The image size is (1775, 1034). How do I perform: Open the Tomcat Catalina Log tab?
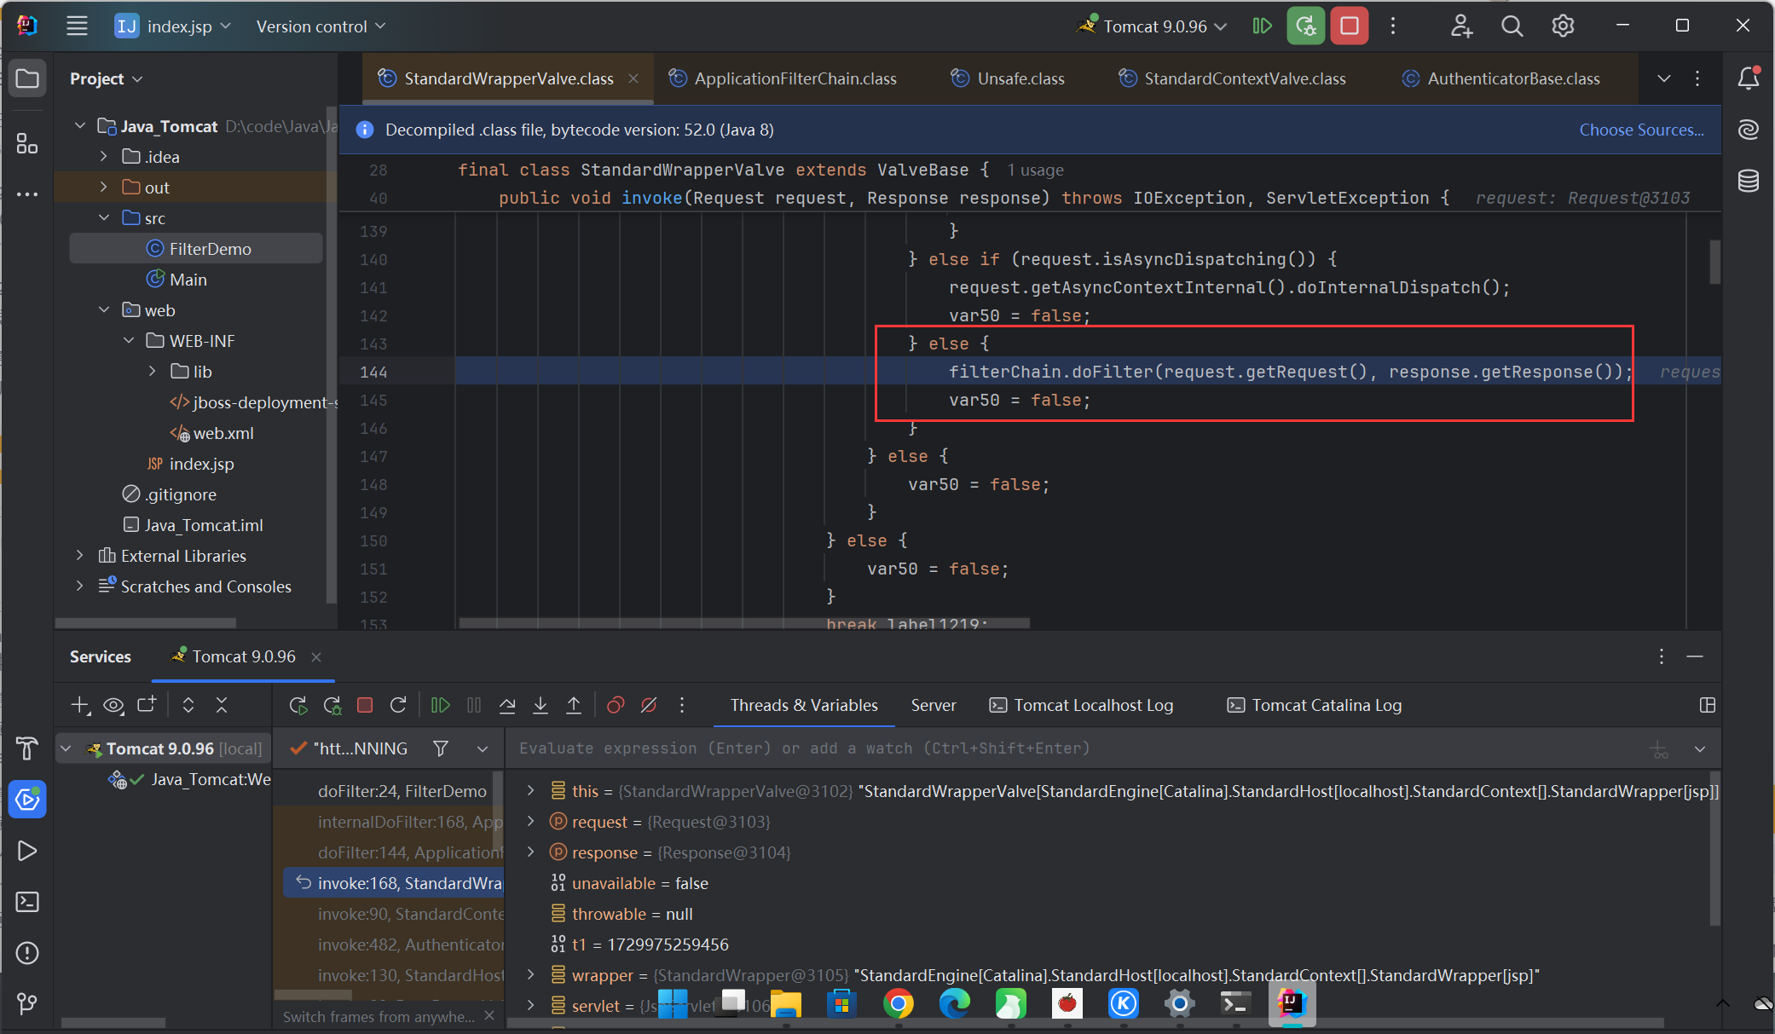click(1314, 705)
